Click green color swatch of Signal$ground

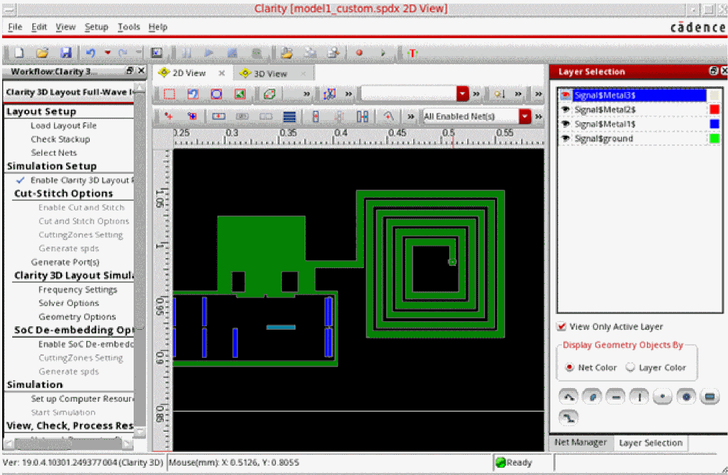coord(714,139)
